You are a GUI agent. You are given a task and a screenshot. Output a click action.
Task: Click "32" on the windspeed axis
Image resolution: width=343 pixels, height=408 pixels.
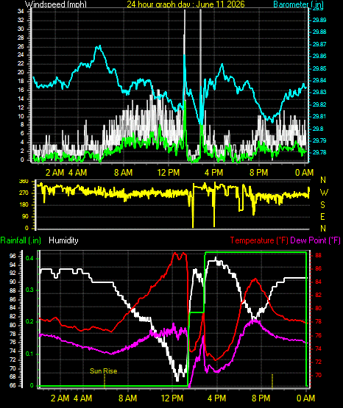[x=21, y=20]
